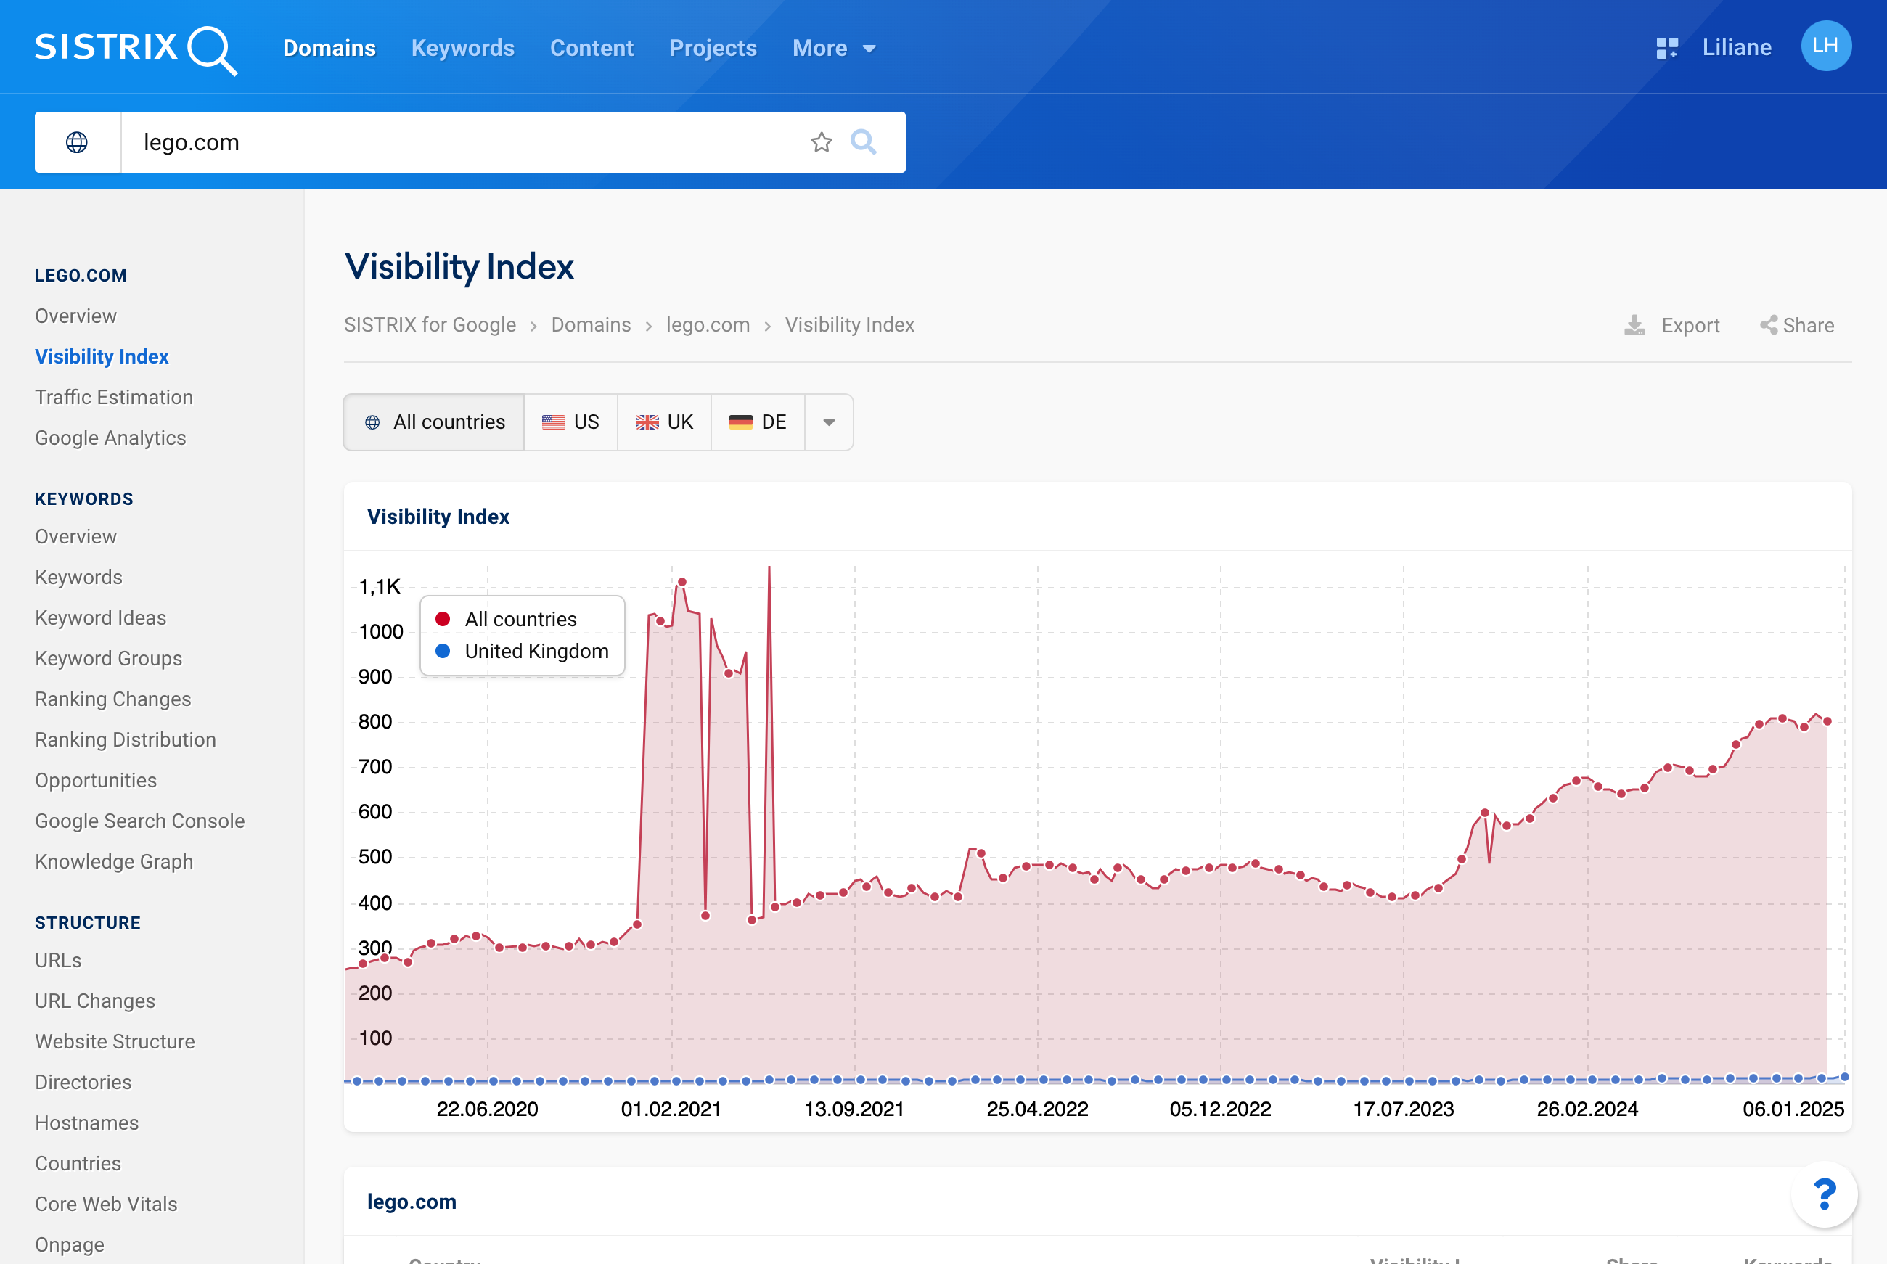Open Ranking Changes in sidebar
1887x1264 pixels.
[x=112, y=699]
